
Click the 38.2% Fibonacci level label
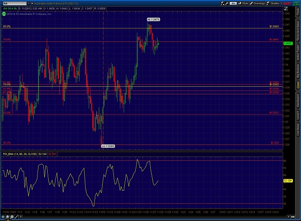[7, 143]
